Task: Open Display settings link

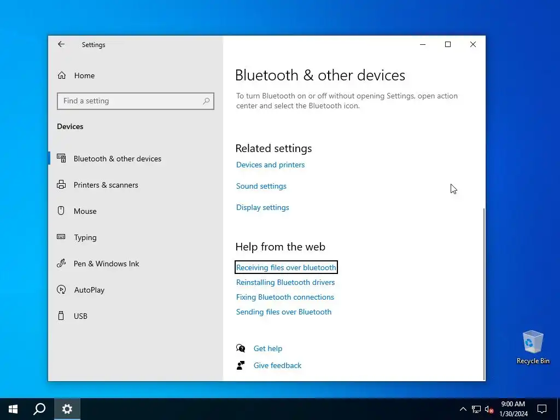Action: click(x=262, y=207)
